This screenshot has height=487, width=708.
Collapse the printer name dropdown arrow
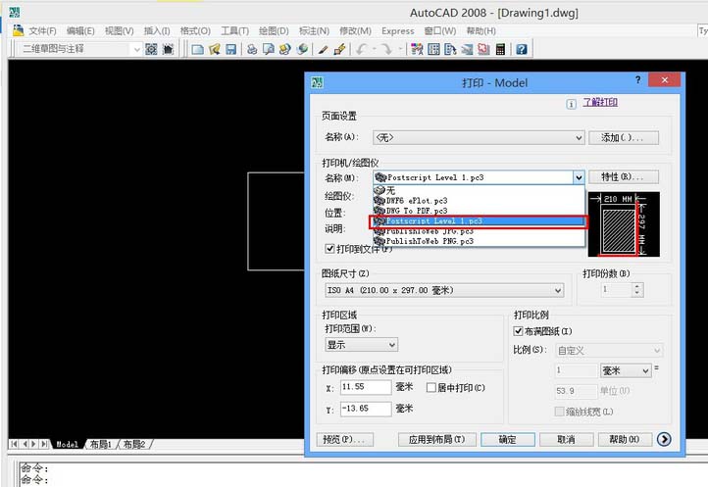click(x=579, y=177)
